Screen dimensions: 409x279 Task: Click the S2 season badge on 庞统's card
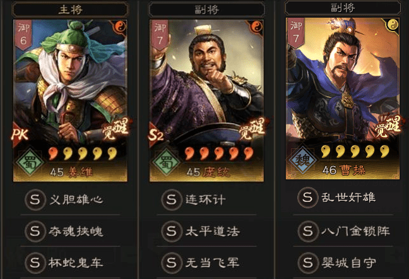(156, 134)
